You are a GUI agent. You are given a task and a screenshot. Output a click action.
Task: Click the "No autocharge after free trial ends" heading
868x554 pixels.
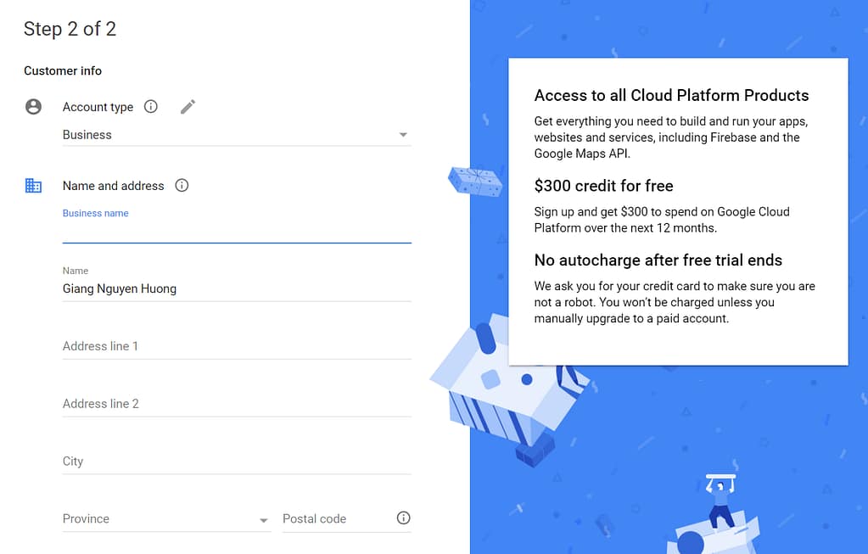(x=658, y=260)
